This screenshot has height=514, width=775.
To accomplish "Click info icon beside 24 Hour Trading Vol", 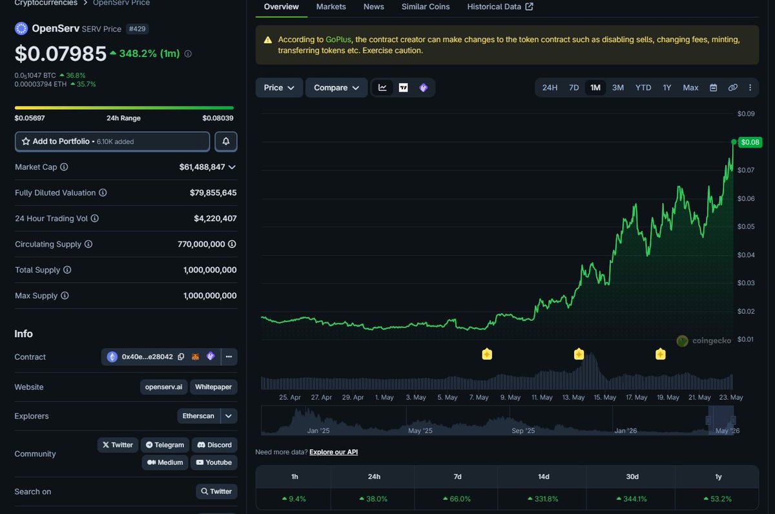I will 95,218.
